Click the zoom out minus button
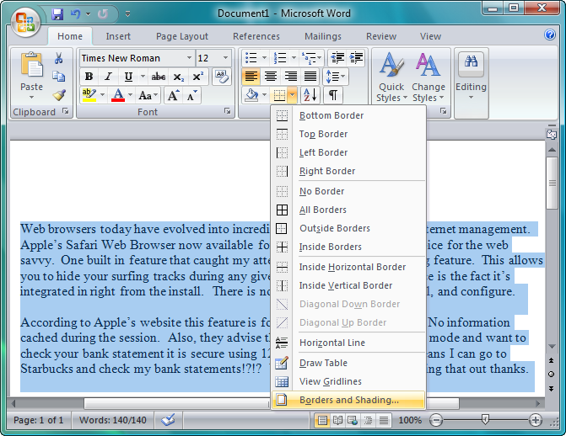The width and height of the screenshot is (566, 436). point(436,420)
